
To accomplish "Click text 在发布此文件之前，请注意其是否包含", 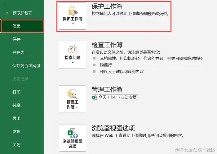I will click(x=126, y=52).
